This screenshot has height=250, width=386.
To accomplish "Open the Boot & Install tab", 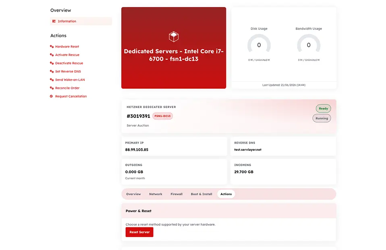I will [x=201, y=194].
